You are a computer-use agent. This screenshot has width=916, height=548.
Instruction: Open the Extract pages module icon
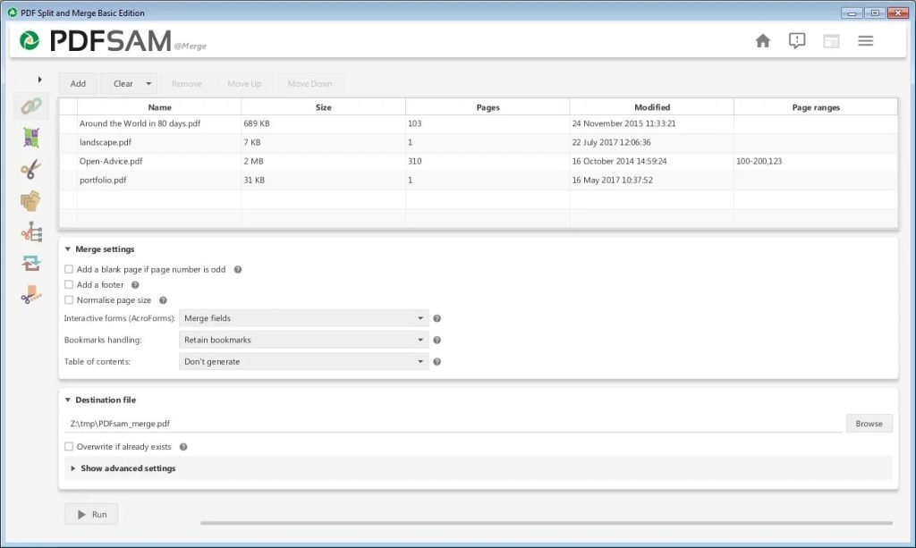(31, 201)
